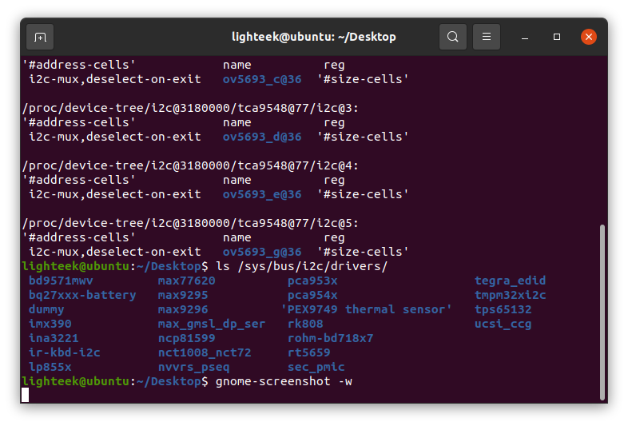Click the window title lighteek@ubuntu: ~/Desktop

(x=313, y=37)
